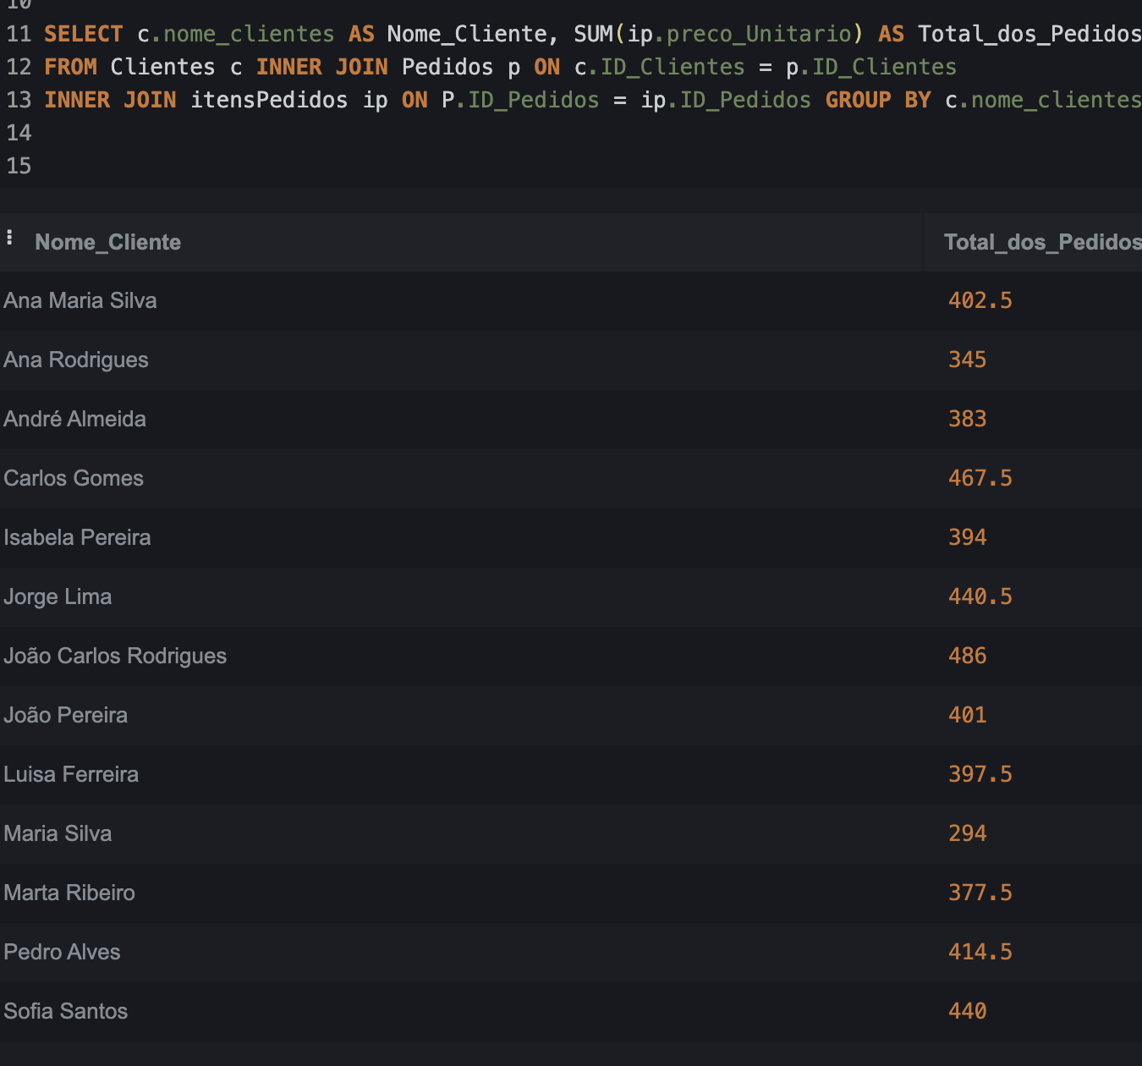Open the column options dots beside Nome_Cliente
This screenshot has height=1066, width=1142.
tap(9, 238)
